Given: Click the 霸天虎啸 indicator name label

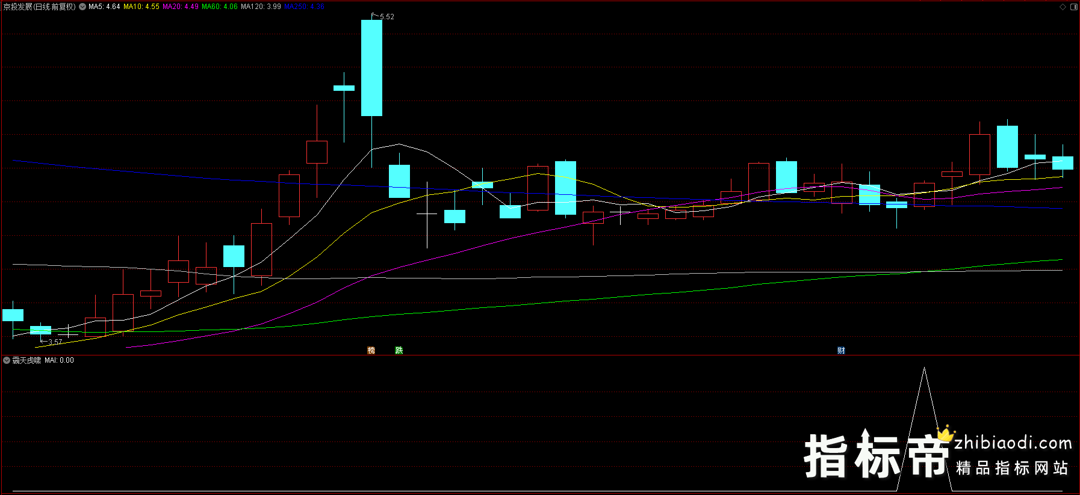Looking at the screenshot, I should (x=26, y=360).
